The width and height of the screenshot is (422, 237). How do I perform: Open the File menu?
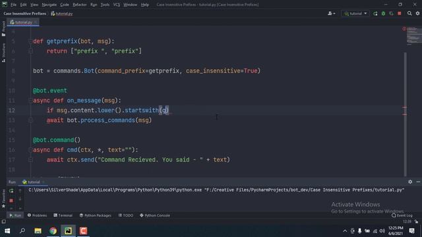pos(13,5)
